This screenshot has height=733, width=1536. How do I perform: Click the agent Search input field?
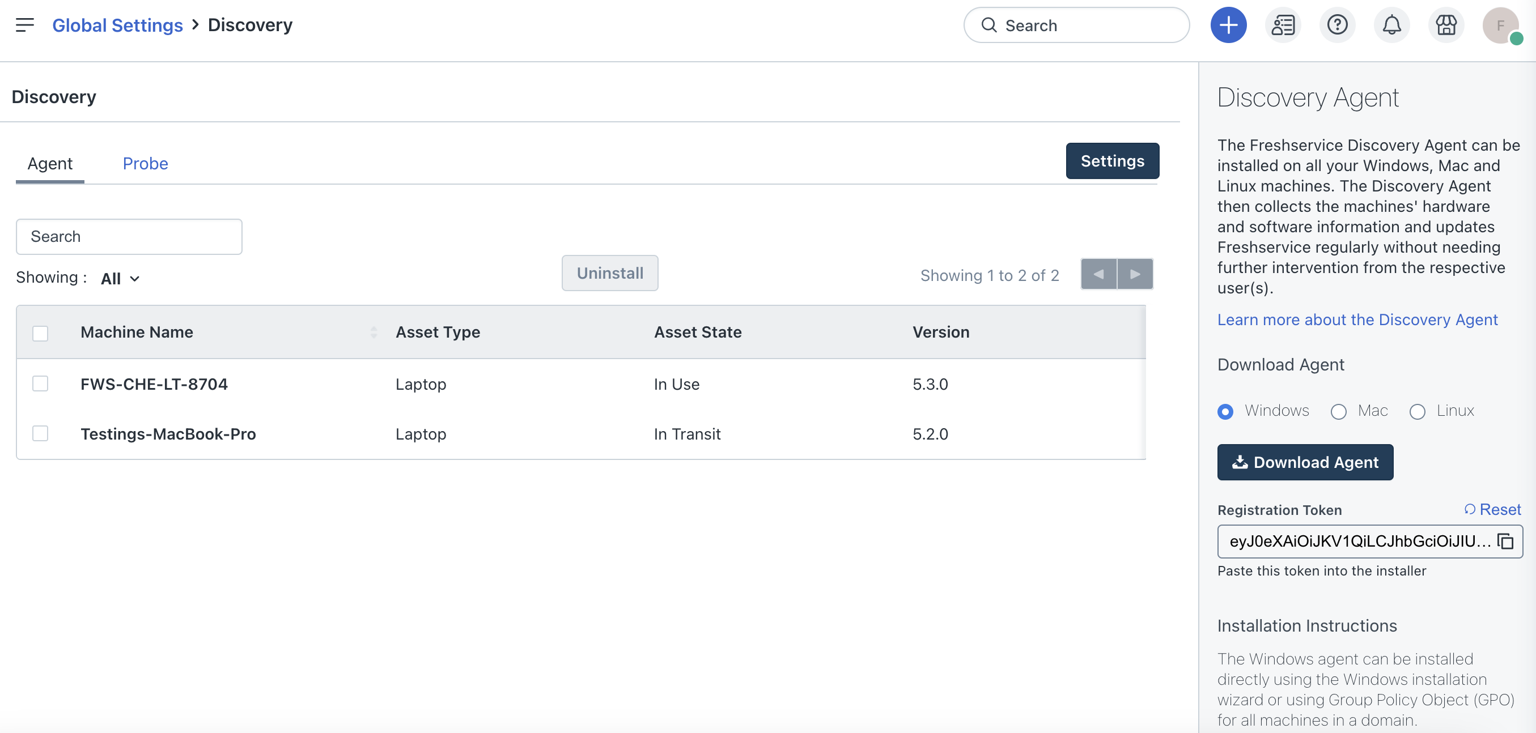(x=129, y=237)
